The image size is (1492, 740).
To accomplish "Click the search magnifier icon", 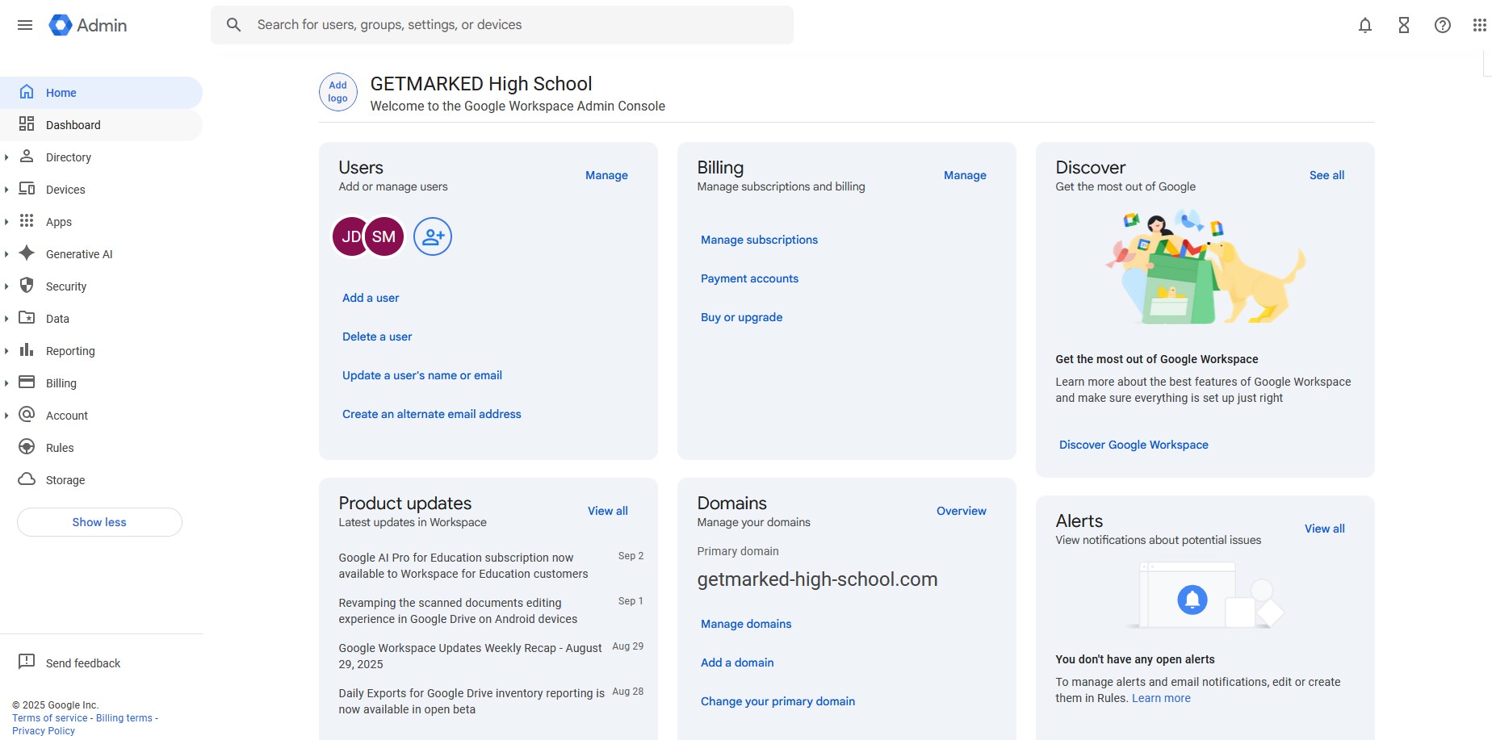I will click(x=233, y=25).
